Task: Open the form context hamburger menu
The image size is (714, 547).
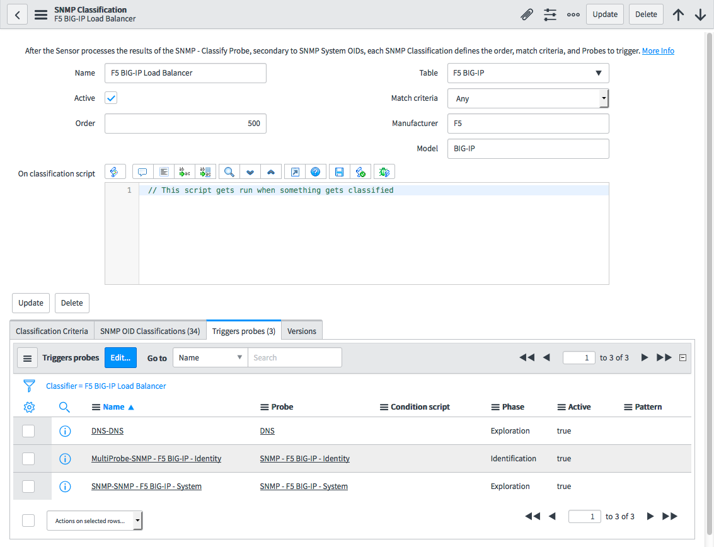Action: [41, 14]
